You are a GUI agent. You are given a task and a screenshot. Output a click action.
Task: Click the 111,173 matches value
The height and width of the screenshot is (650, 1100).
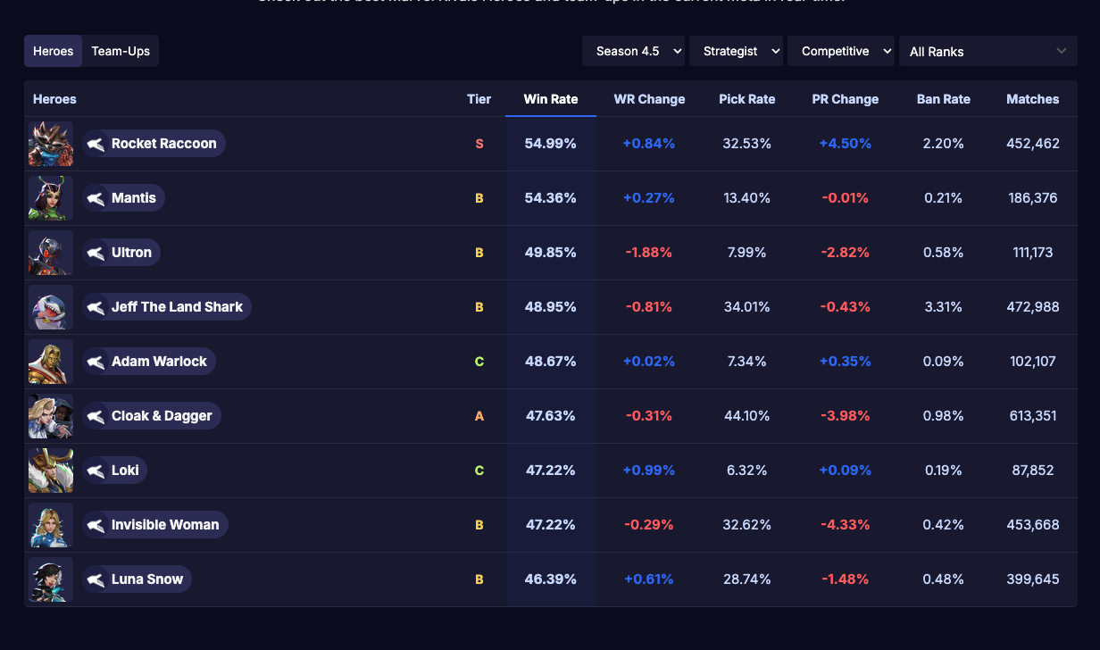(1033, 253)
